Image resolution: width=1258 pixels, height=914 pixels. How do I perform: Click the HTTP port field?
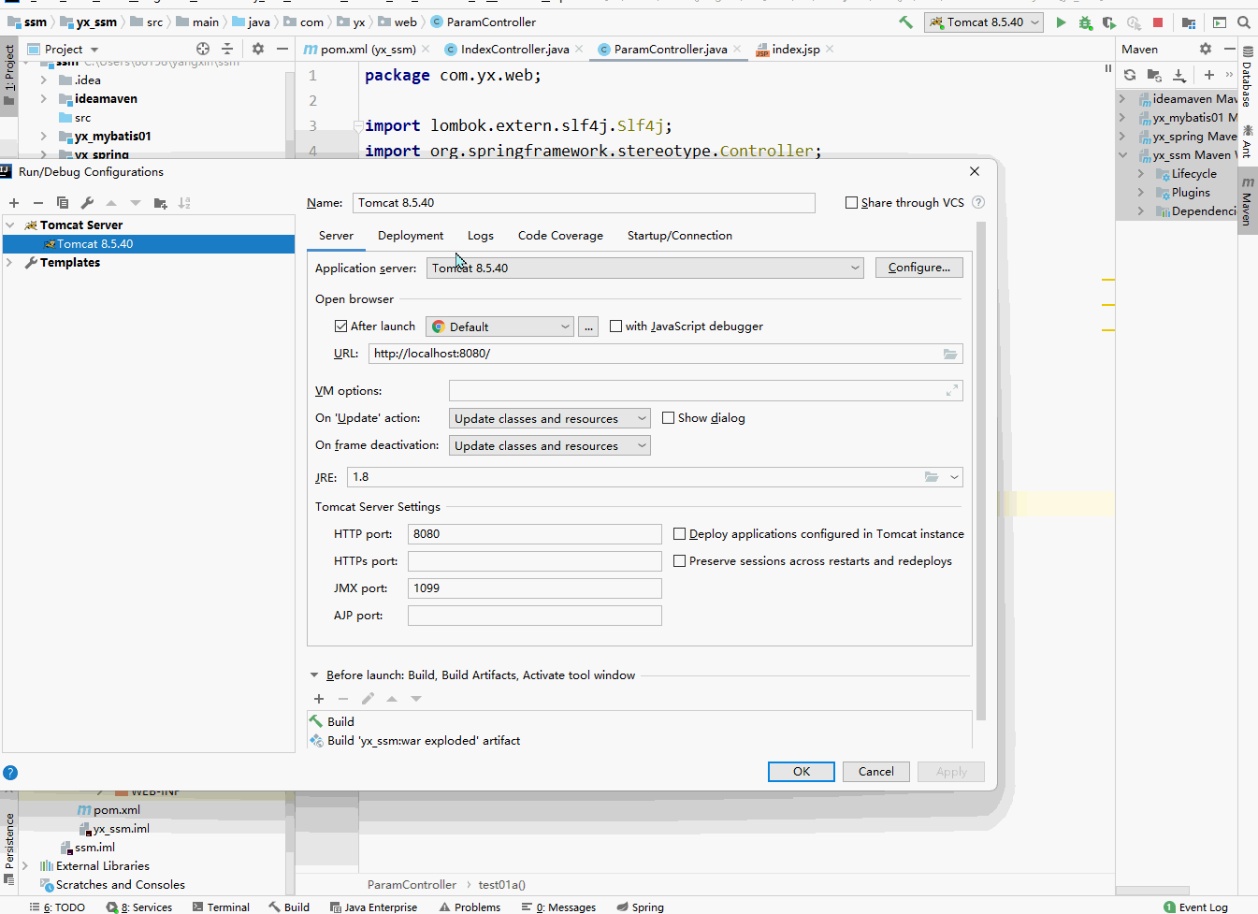(534, 534)
